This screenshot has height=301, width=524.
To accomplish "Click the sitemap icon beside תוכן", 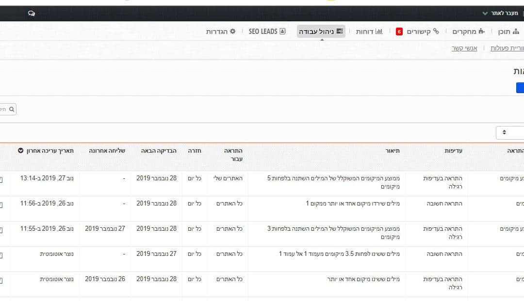I will click(x=516, y=31).
